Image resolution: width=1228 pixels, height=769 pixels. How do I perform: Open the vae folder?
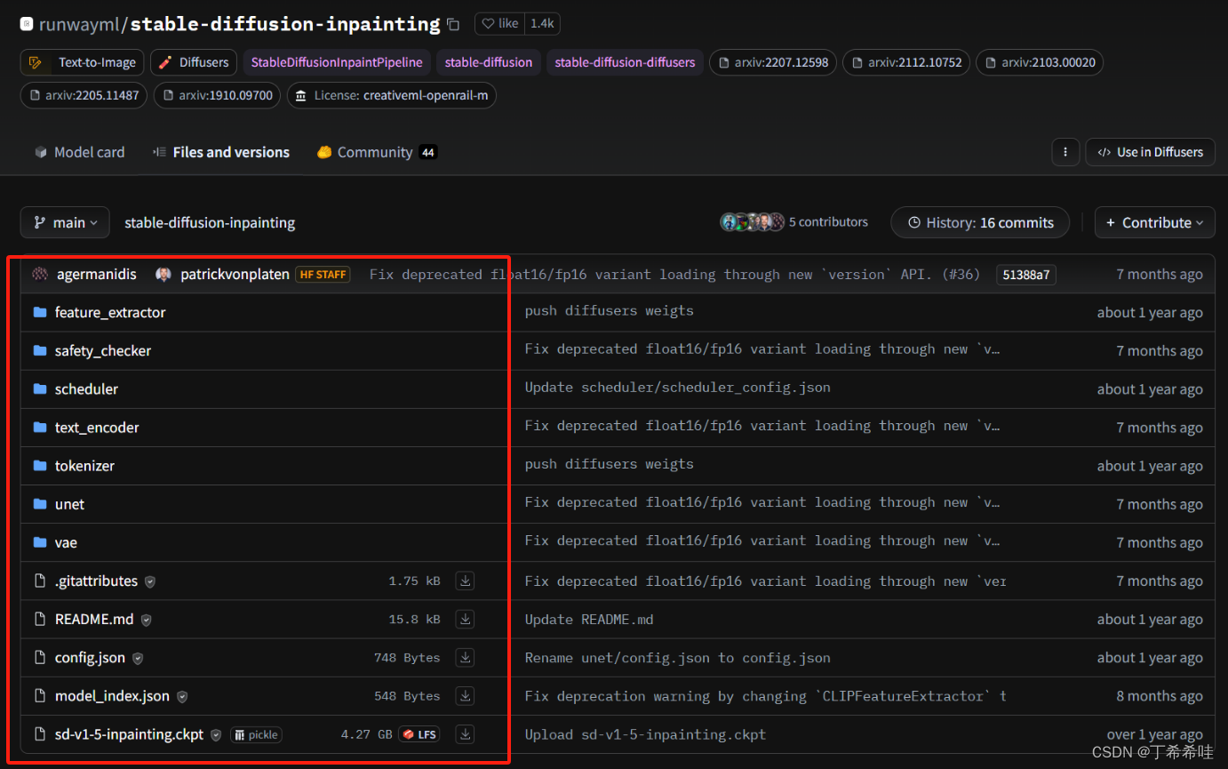(x=66, y=542)
